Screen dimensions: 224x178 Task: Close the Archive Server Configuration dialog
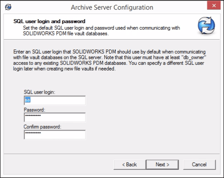coord(214,6)
